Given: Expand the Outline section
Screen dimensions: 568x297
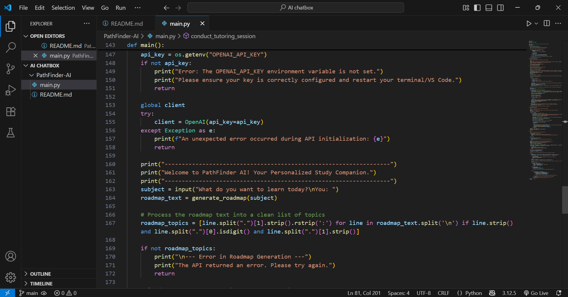Looking at the screenshot, I should point(41,274).
